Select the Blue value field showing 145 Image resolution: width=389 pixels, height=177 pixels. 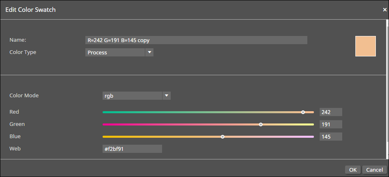(331, 137)
